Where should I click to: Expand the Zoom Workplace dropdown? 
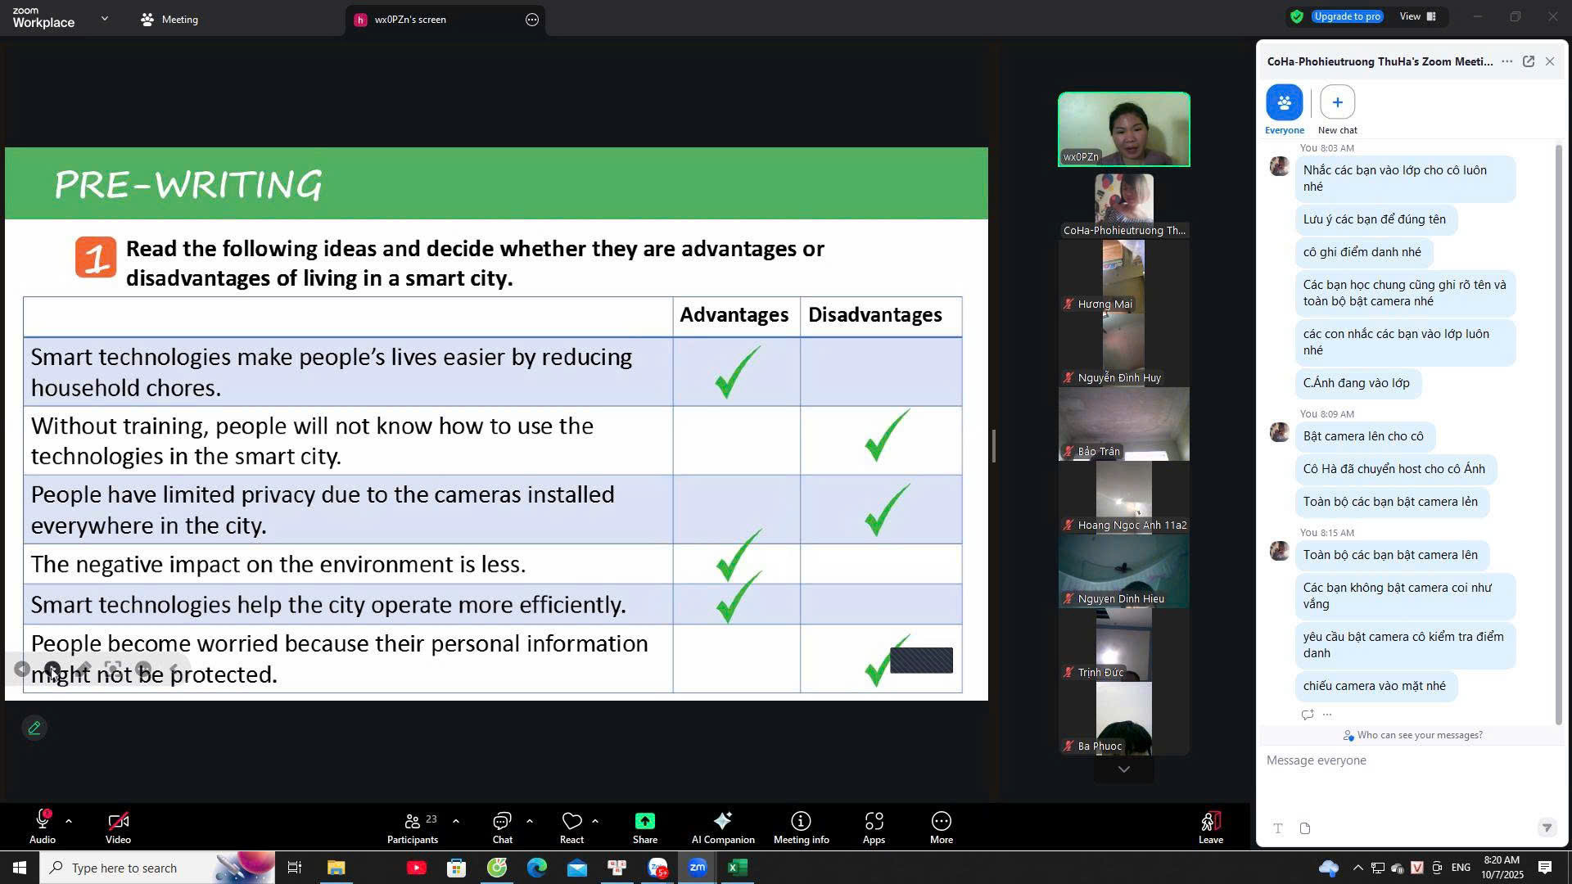(104, 18)
